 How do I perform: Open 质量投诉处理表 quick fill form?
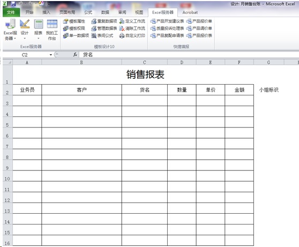pyautogui.click(x=167, y=28)
